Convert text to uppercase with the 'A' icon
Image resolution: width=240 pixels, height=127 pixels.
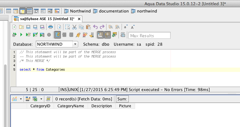[133, 27]
